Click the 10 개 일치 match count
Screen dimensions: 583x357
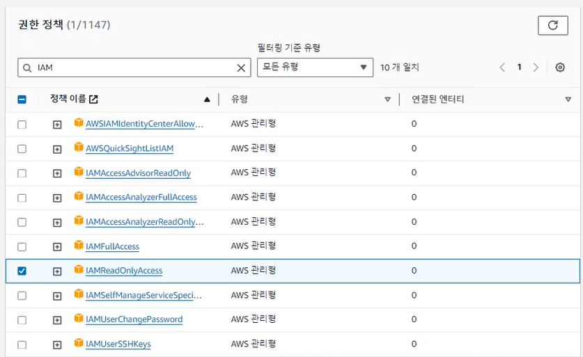click(399, 68)
